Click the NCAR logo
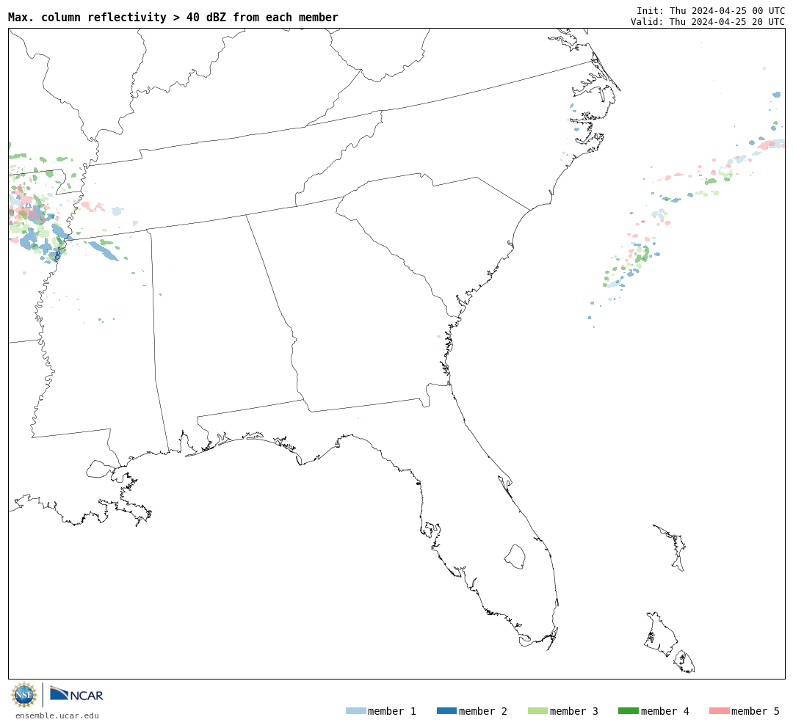 pos(76,693)
